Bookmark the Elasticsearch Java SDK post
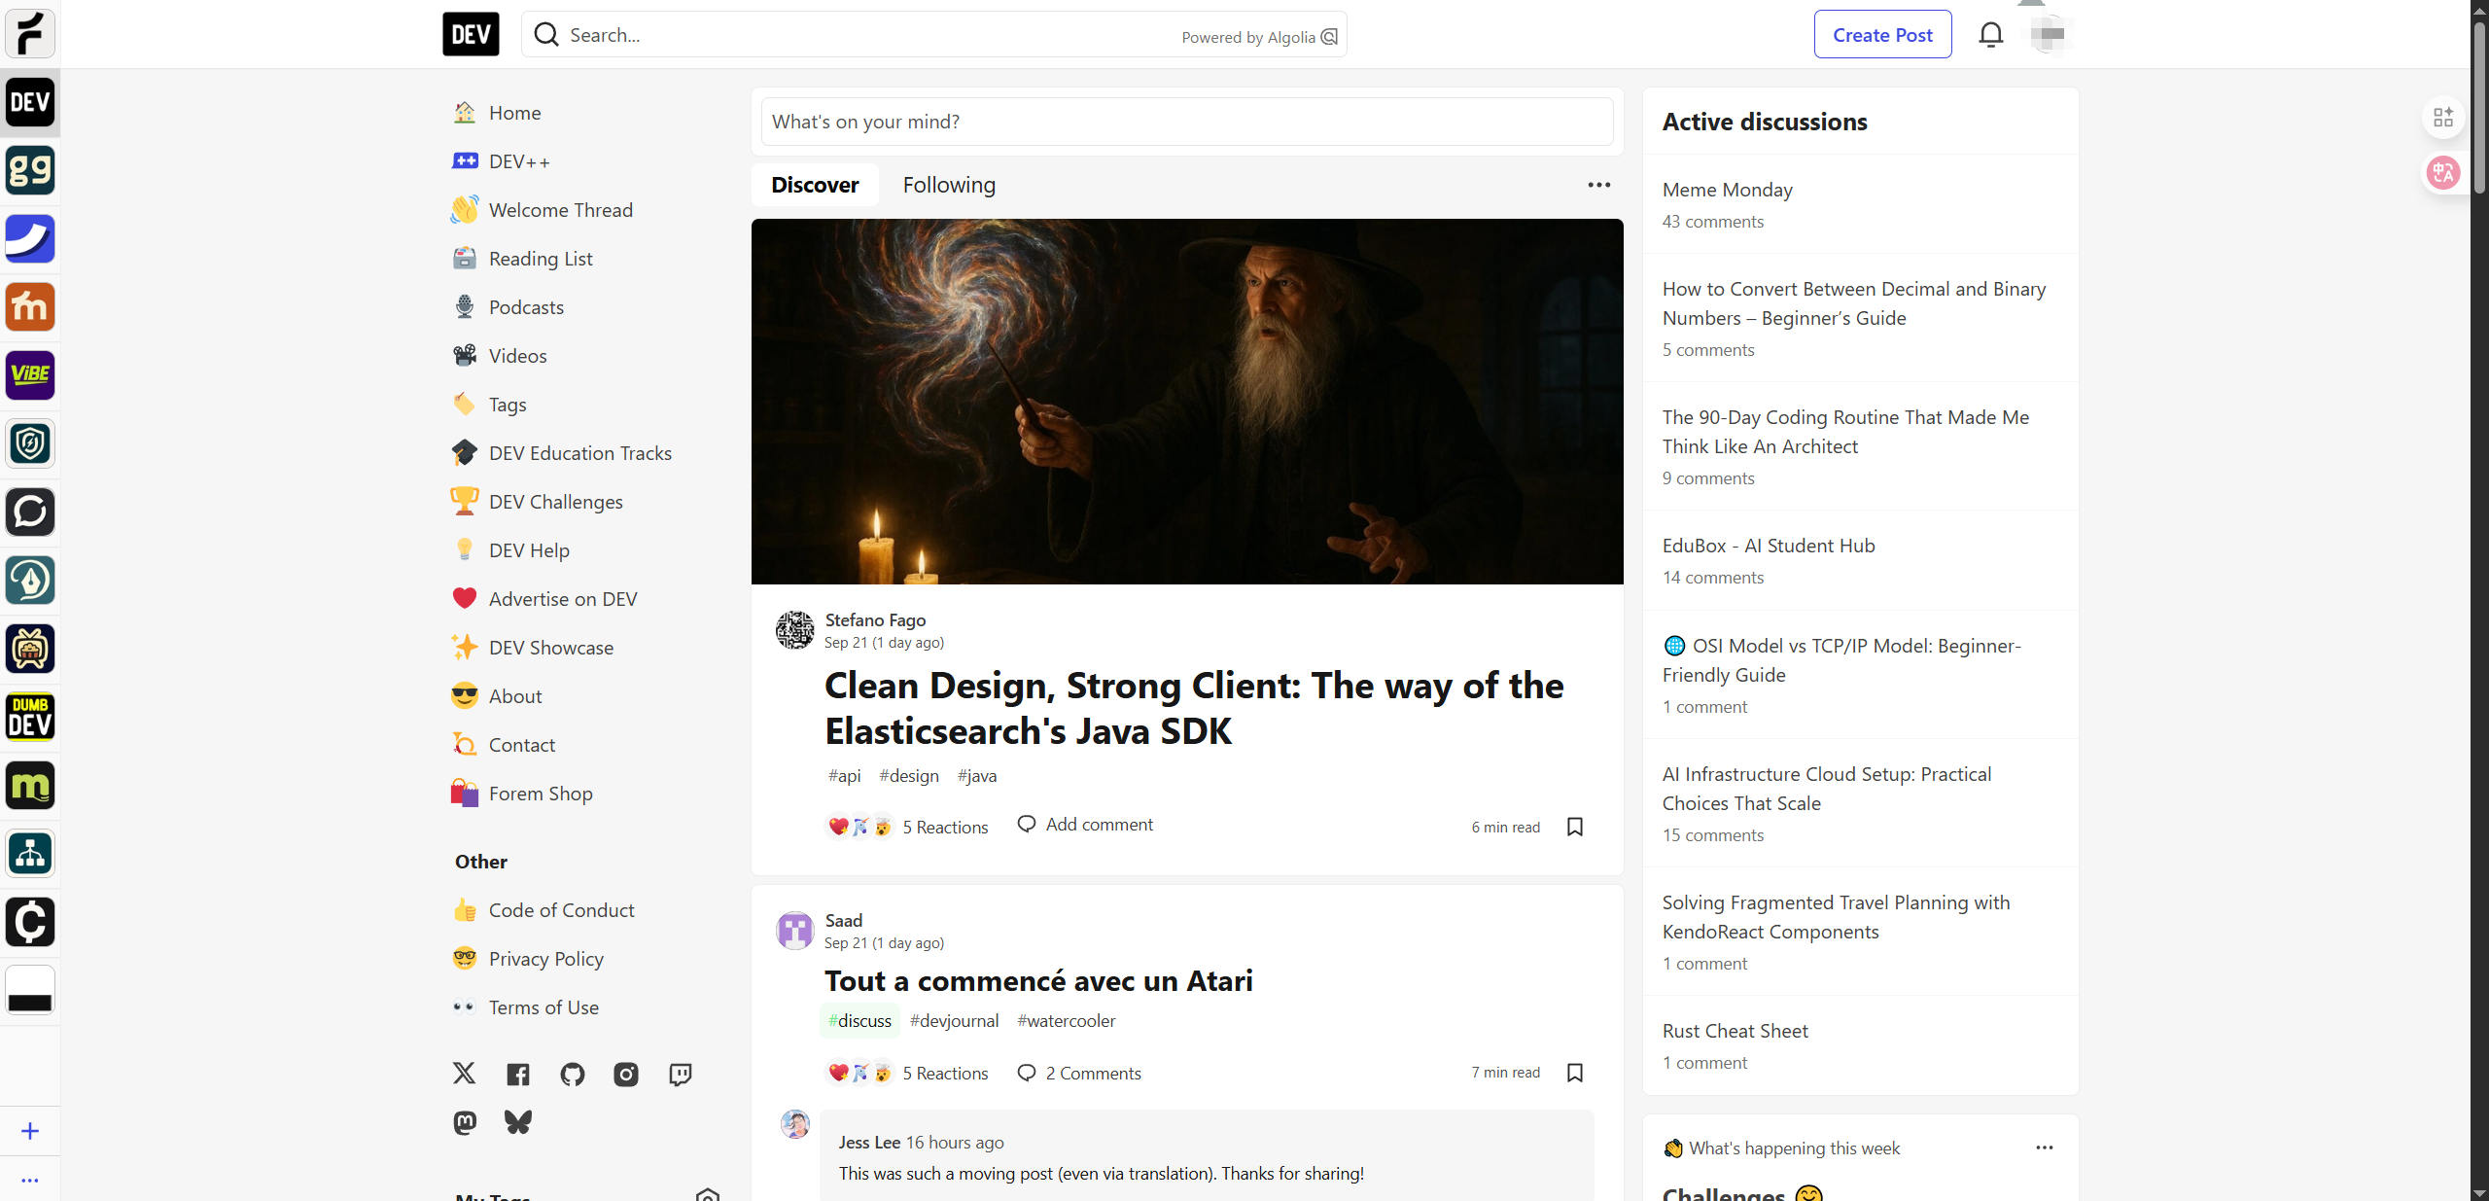The width and height of the screenshot is (2489, 1201). pyautogui.click(x=1575, y=827)
